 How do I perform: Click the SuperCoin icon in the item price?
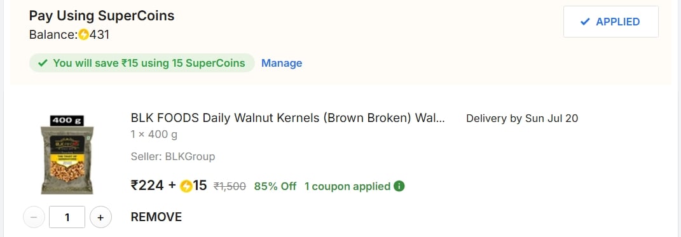(186, 186)
